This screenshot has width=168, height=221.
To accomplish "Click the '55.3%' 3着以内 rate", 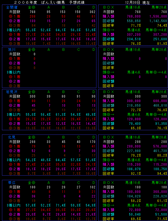I will point(31,30).
